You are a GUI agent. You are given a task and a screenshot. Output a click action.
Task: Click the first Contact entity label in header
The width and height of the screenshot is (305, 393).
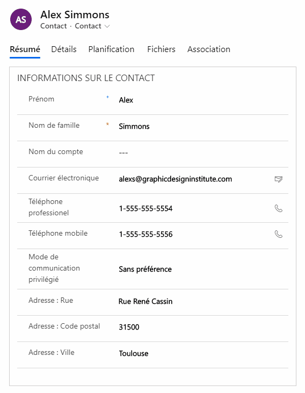point(54,26)
